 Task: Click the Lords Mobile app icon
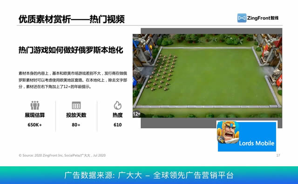point(228,132)
